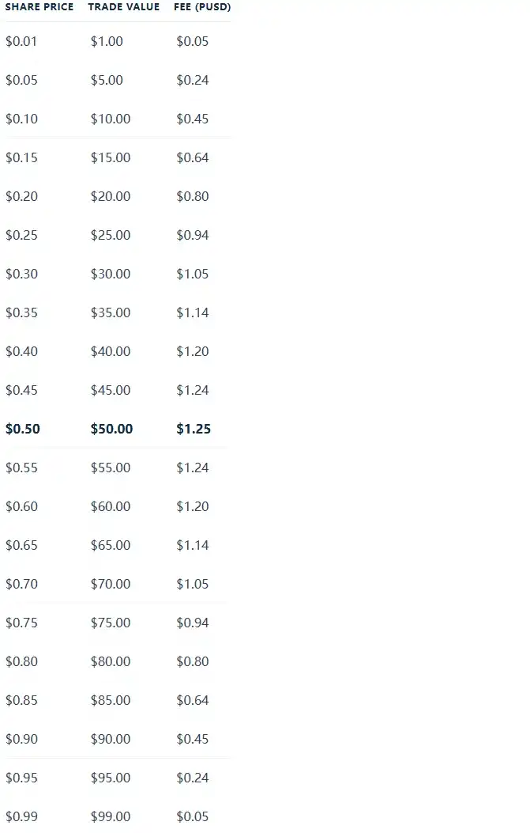
Task: Click the bold $50.00 trade value
Action: pos(111,429)
